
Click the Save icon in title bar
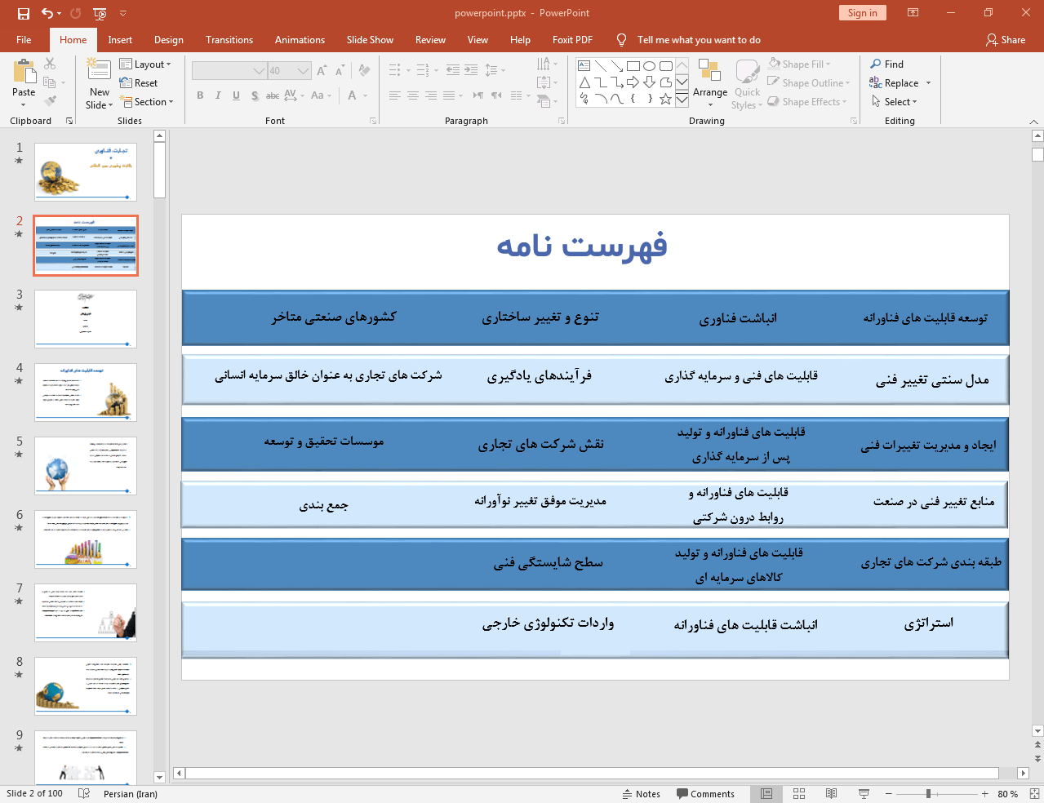click(x=23, y=13)
